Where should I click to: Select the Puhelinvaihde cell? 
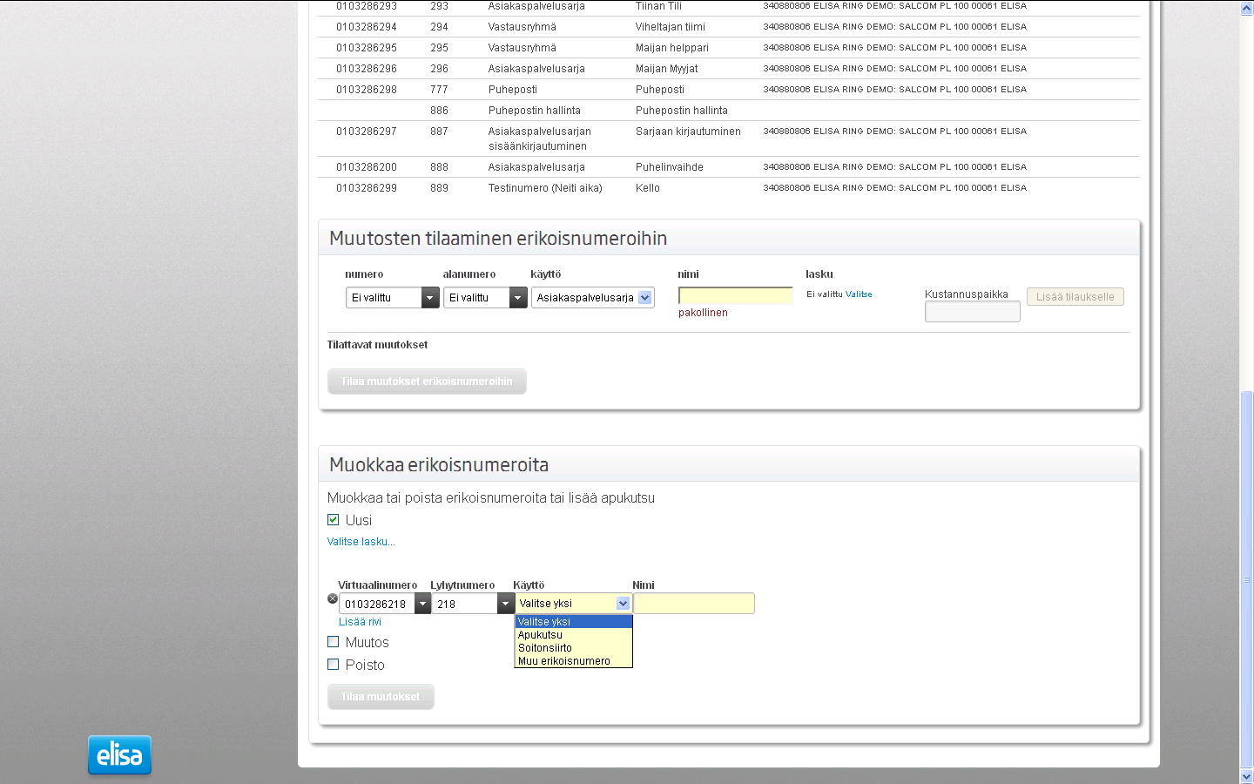(x=670, y=167)
